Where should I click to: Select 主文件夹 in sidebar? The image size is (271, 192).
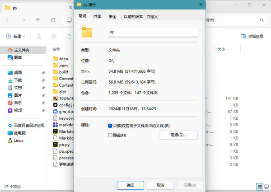pyautogui.click(x=23, y=50)
